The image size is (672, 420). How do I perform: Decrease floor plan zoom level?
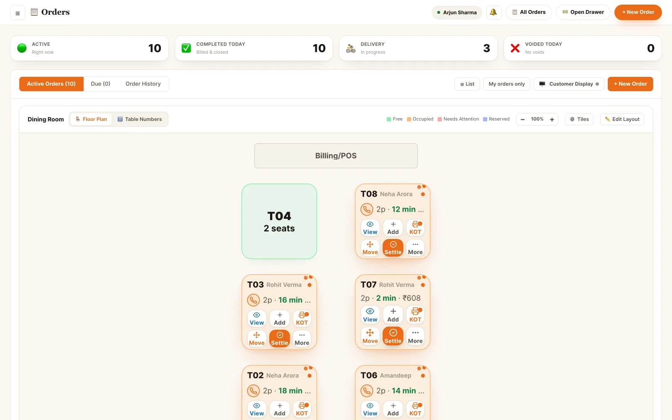tap(522, 119)
